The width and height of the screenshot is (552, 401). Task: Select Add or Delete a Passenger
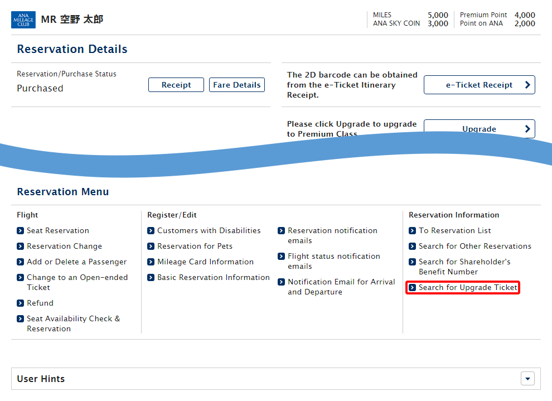tap(76, 262)
